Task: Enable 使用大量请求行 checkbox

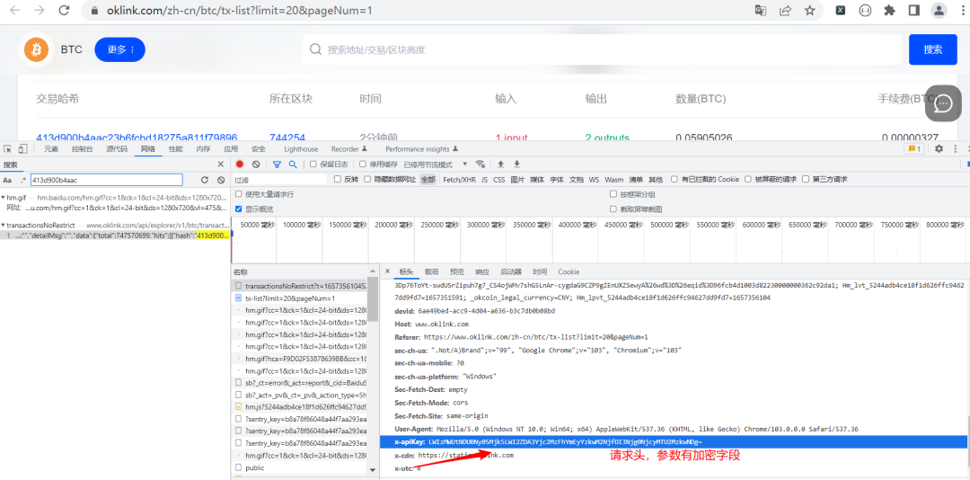Action: click(x=239, y=194)
